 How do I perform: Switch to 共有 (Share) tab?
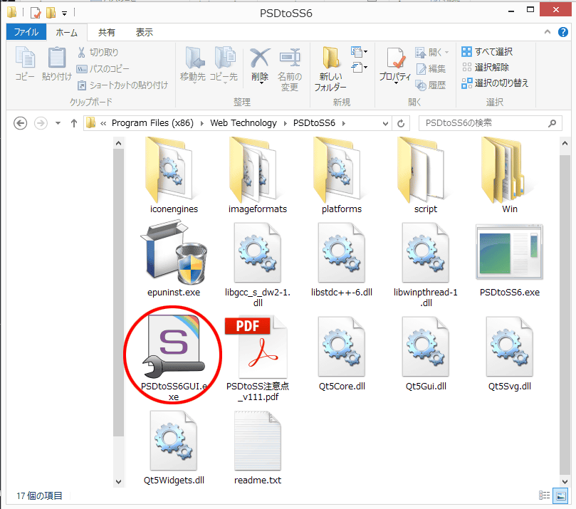pyautogui.click(x=107, y=33)
